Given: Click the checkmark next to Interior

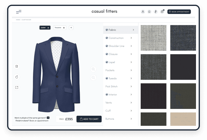Looking at the screenshot, I should [x=107, y=94].
